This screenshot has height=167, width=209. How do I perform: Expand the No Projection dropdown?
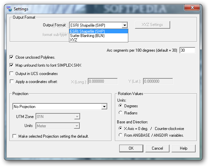coord(104,107)
